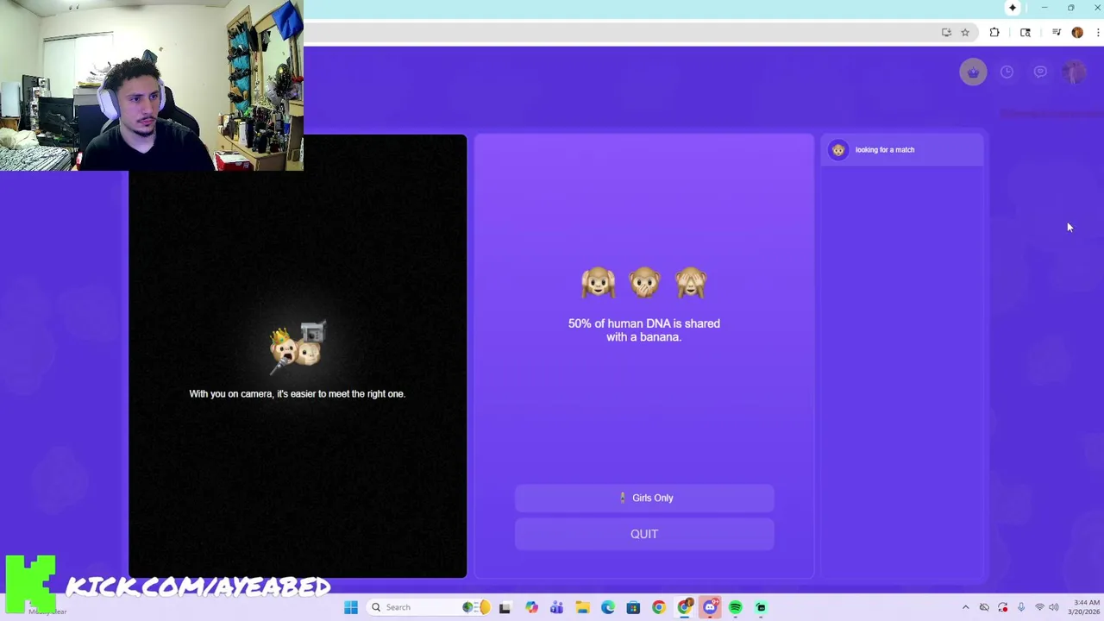1104x621 pixels.
Task: Open Chrome media controls icon
Action: (1056, 33)
